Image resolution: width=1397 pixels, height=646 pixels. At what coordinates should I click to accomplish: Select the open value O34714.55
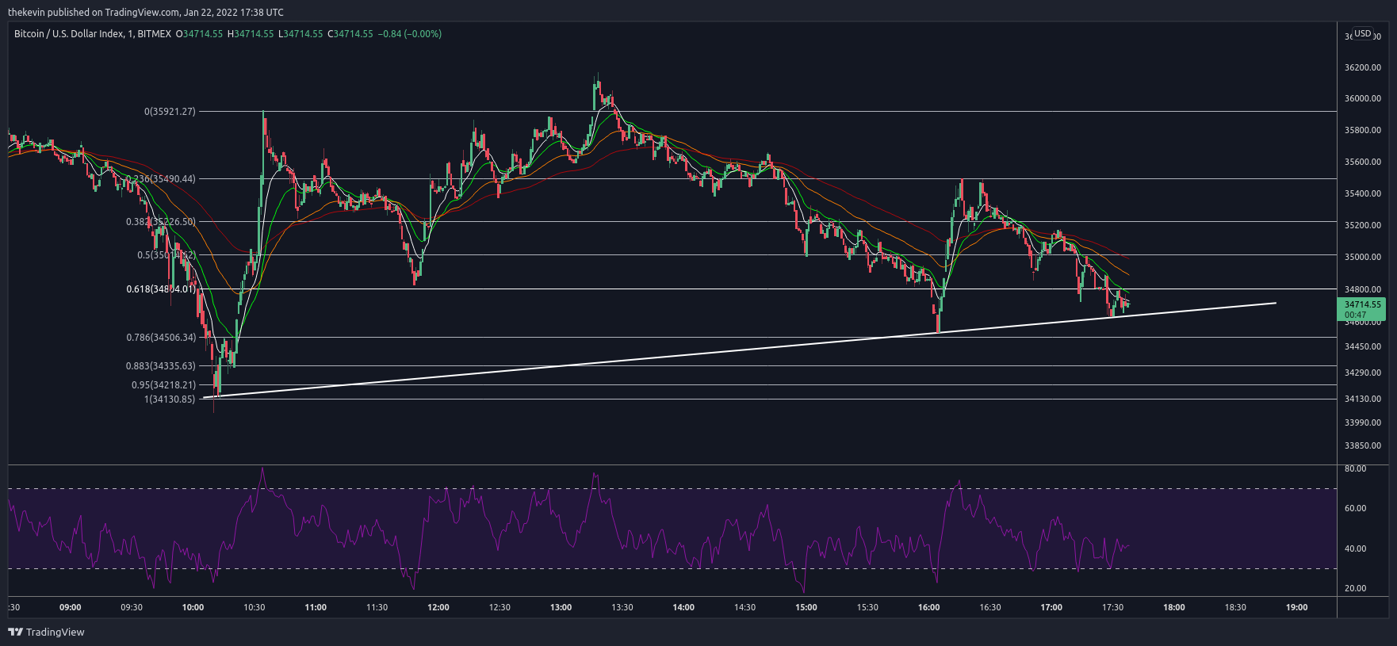click(200, 34)
